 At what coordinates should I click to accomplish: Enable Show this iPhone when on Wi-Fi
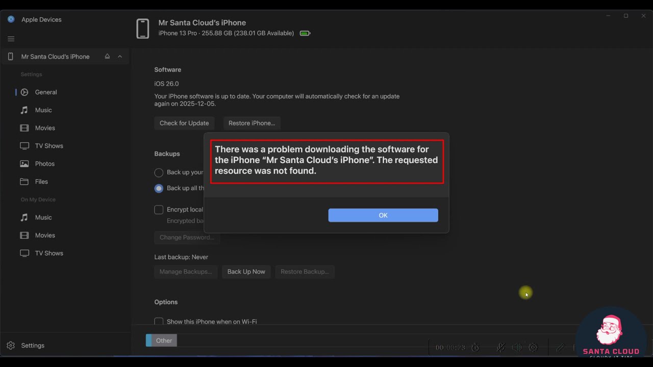pos(159,322)
